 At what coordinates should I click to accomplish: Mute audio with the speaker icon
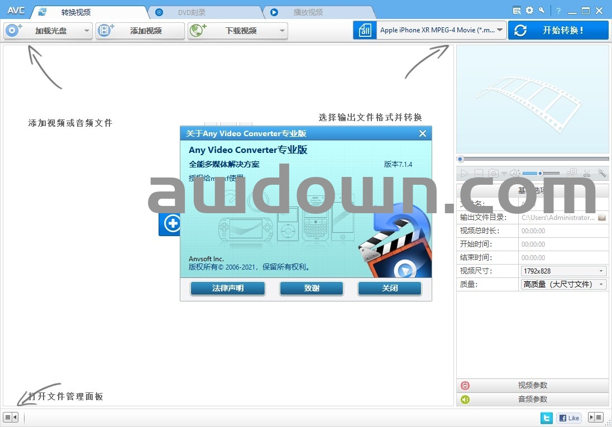click(514, 174)
